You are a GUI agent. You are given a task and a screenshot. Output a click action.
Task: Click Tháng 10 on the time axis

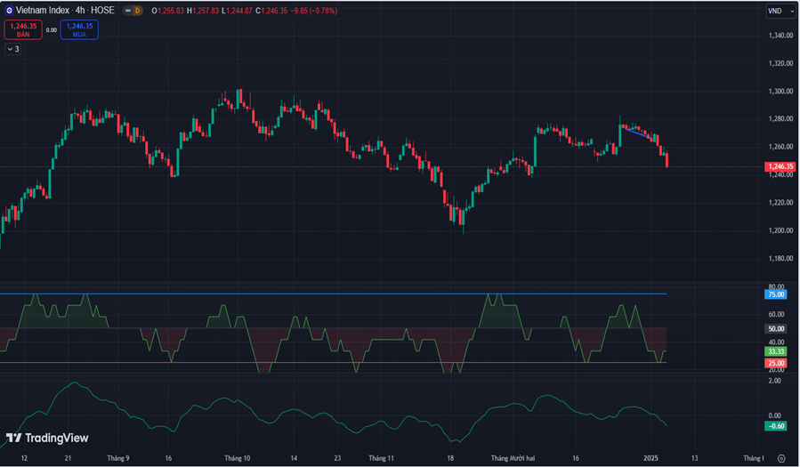click(237, 458)
